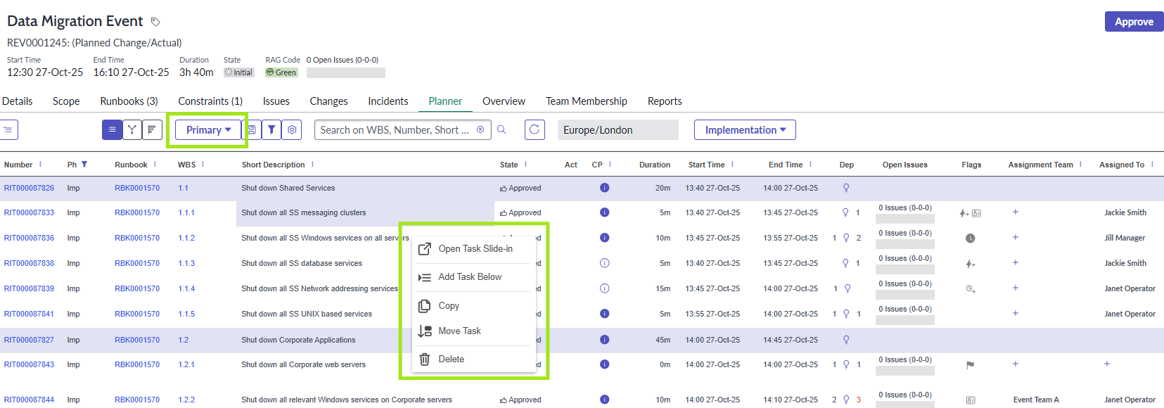This screenshot has height=408, width=1164.
Task: Click the search on WBS input field
Action: [x=394, y=129]
